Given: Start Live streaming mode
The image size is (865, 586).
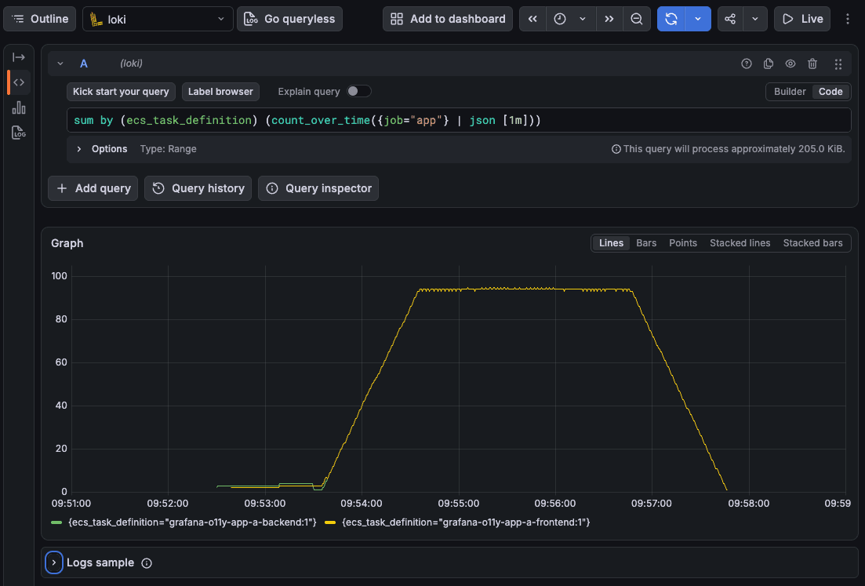Looking at the screenshot, I should [x=802, y=19].
